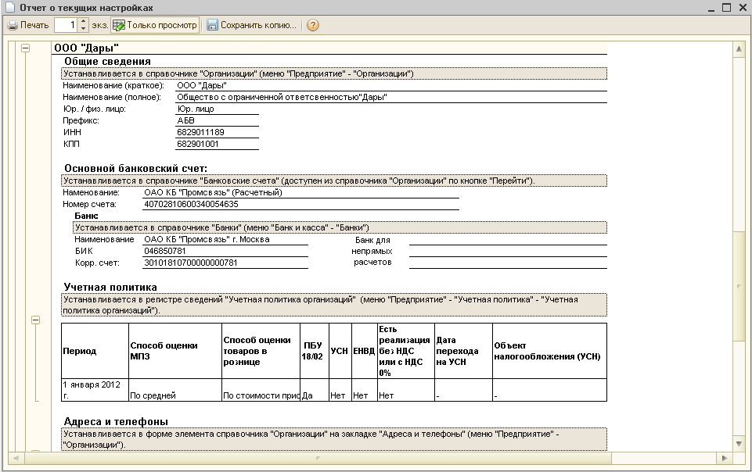Click account number 40702810600340054635
The width and height of the screenshot is (752, 472).
point(191,205)
